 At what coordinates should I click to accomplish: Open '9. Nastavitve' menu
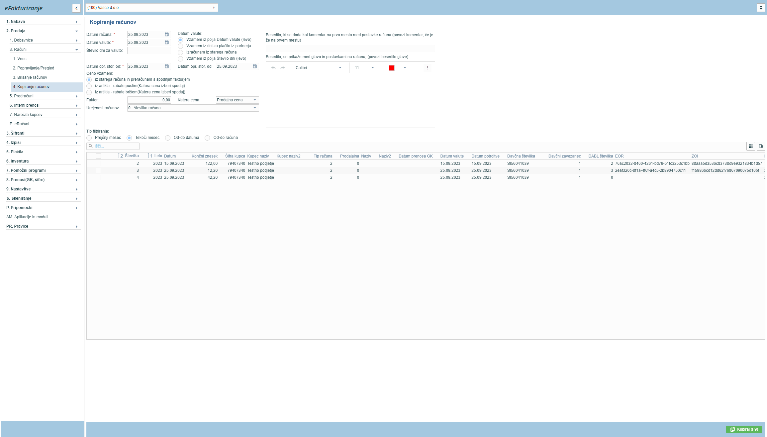tap(43, 189)
